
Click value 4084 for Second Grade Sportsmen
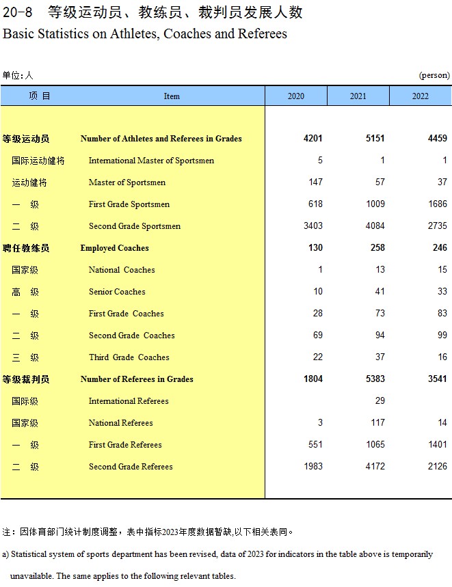click(x=375, y=226)
